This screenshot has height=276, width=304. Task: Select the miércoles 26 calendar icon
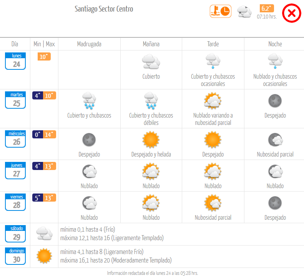tap(15, 139)
